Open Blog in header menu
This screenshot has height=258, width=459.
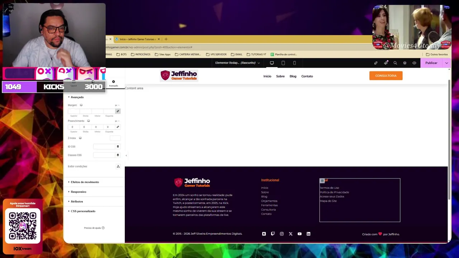(293, 76)
